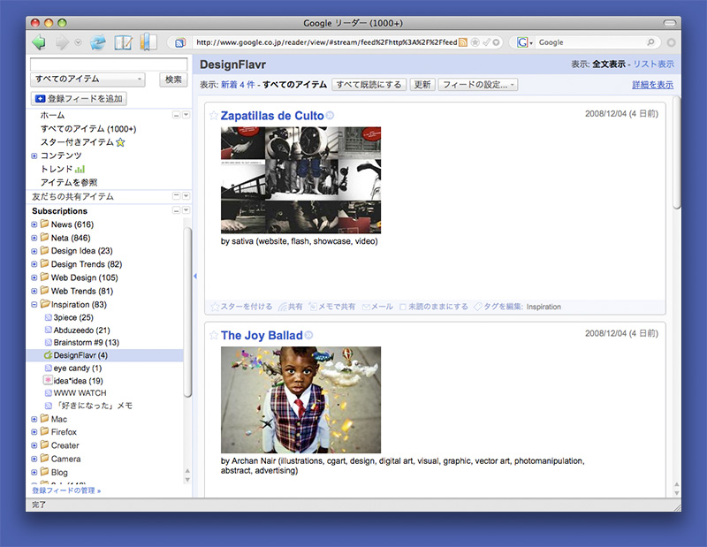Switch to 全文表示 expanded view
Image resolution: width=707 pixels, height=547 pixels.
pyautogui.click(x=609, y=64)
